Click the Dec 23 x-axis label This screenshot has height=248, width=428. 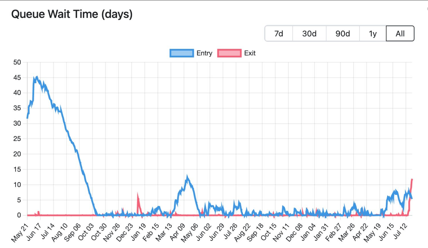pyautogui.click(x=125, y=232)
